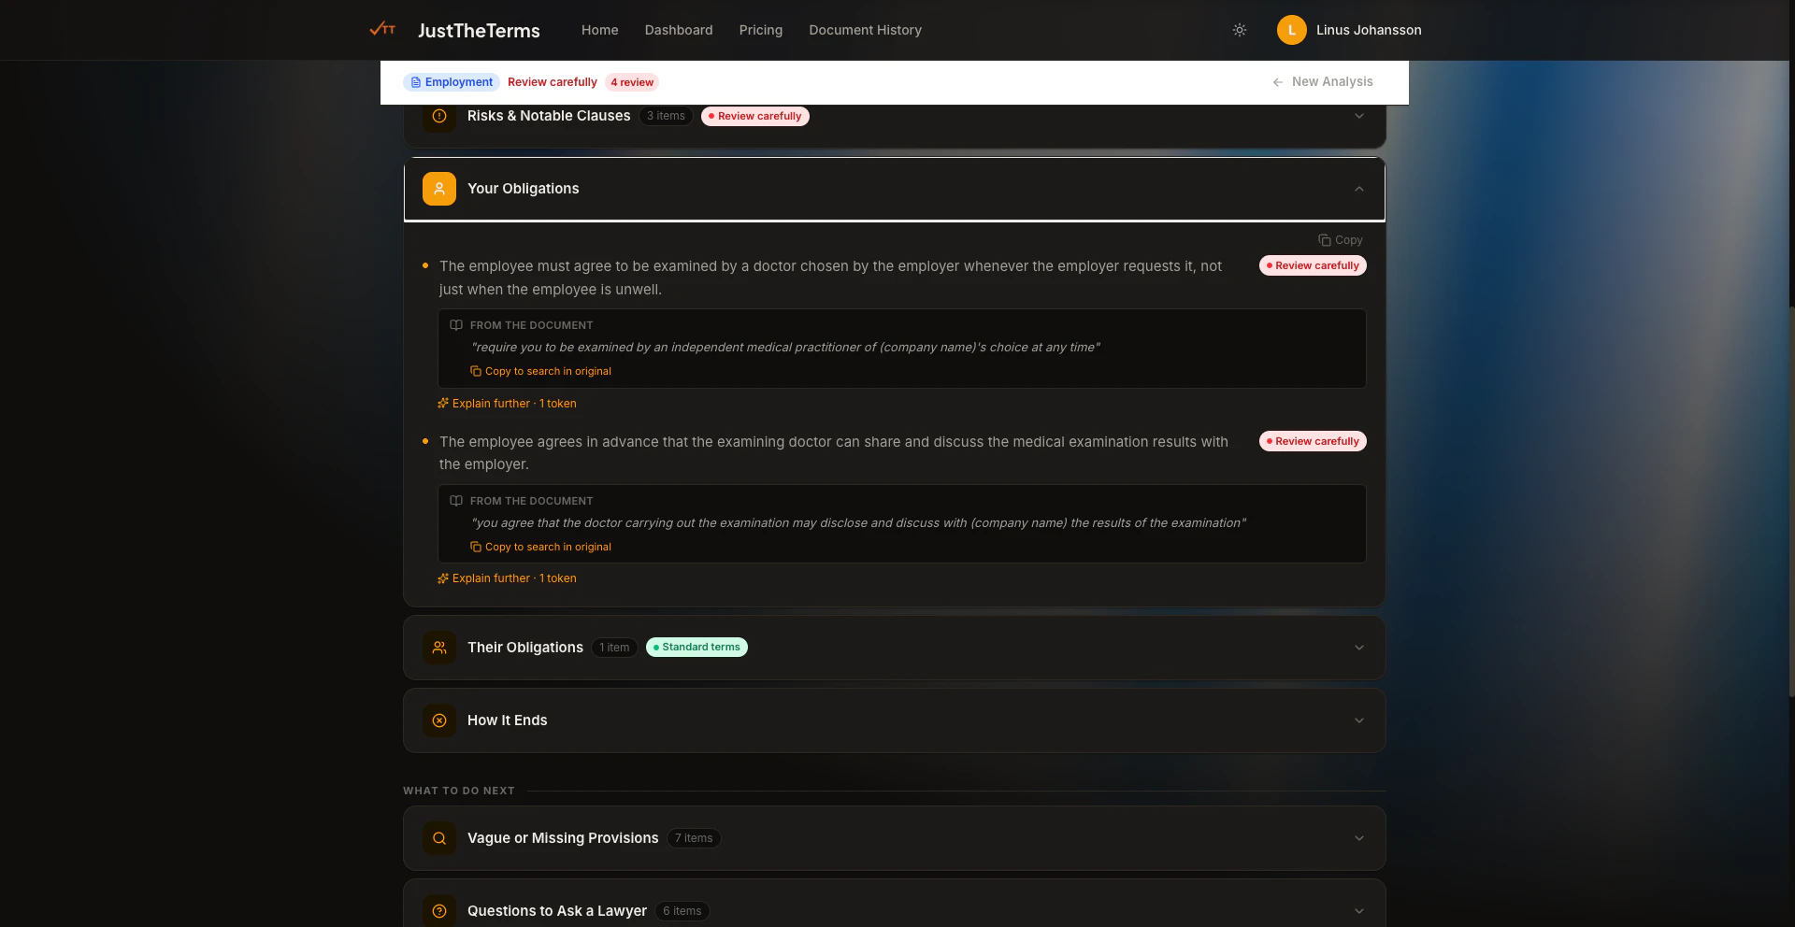Click the How It Ends circle-x icon

(439, 720)
